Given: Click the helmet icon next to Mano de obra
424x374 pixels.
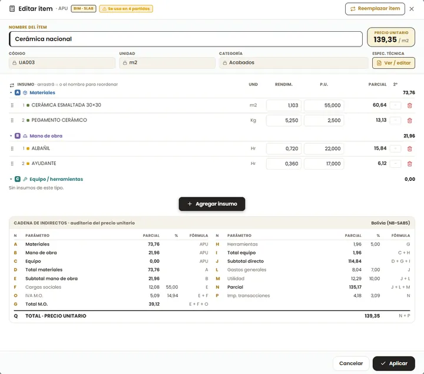Looking at the screenshot, I should [25, 136].
